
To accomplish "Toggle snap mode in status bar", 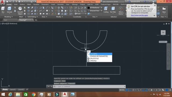I will click(x=130, y=90).
